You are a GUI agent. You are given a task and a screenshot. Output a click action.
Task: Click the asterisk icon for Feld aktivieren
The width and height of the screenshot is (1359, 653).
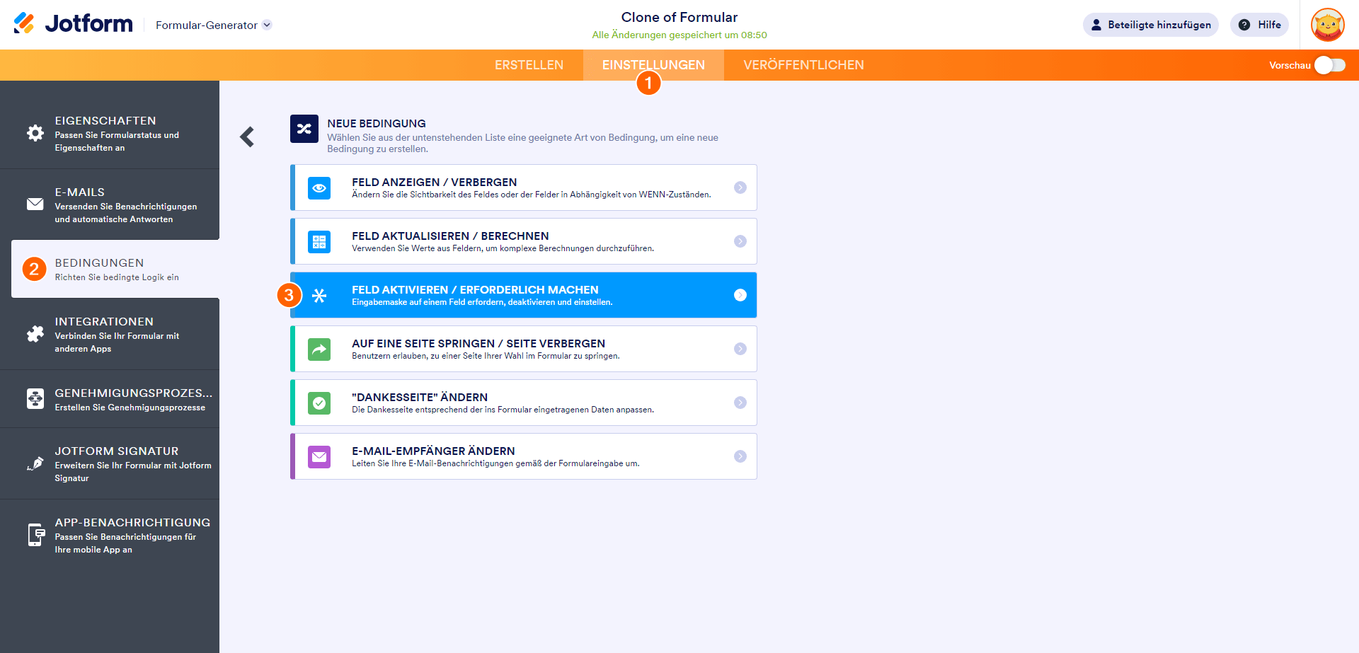point(319,295)
